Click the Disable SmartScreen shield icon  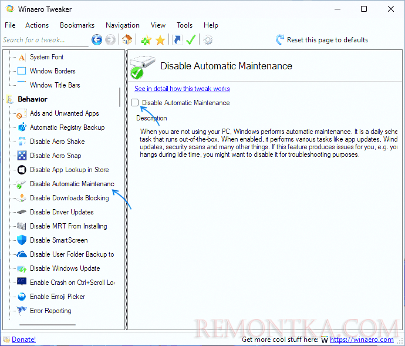[x=22, y=240]
